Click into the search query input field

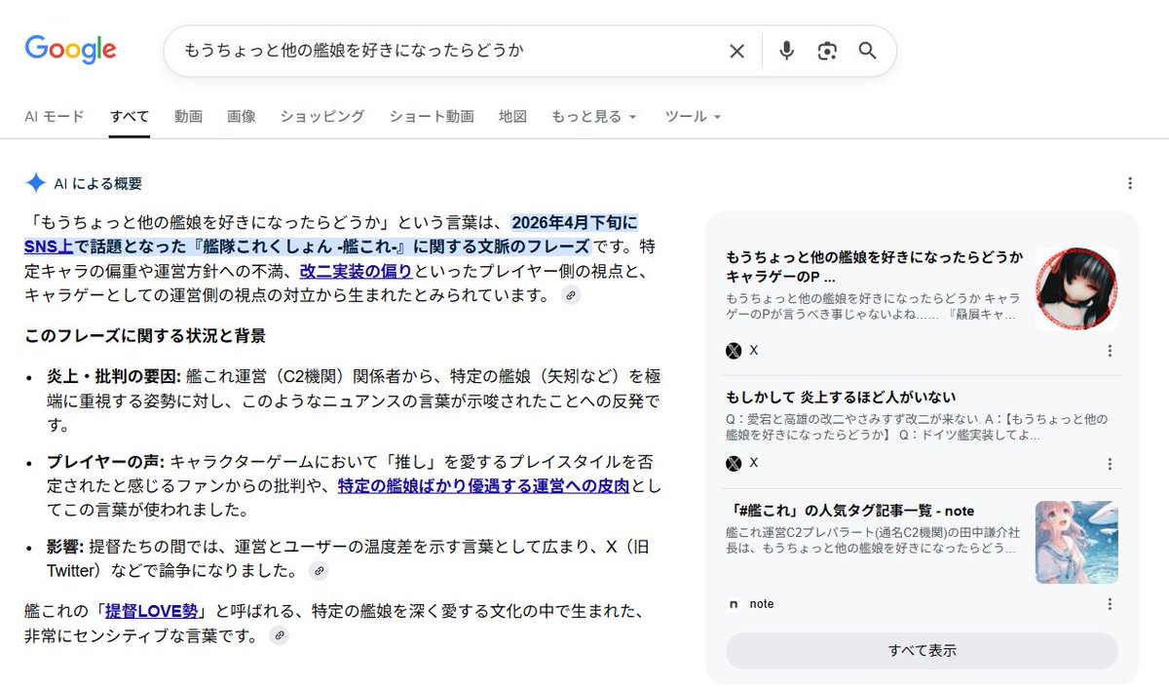pyautogui.click(x=448, y=51)
